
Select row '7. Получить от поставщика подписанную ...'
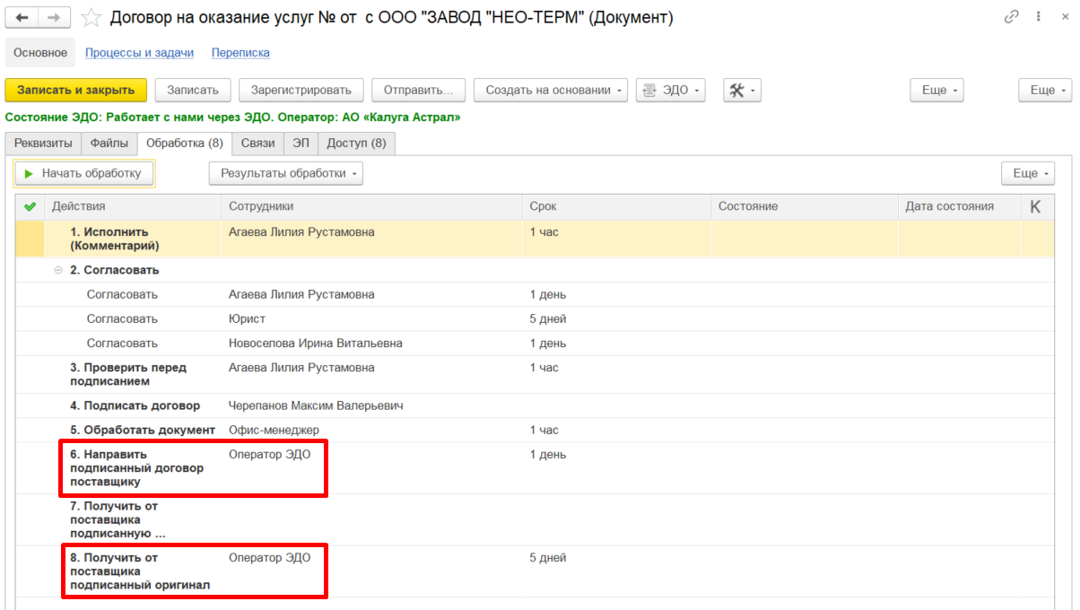pyautogui.click(x=535, y=519)
